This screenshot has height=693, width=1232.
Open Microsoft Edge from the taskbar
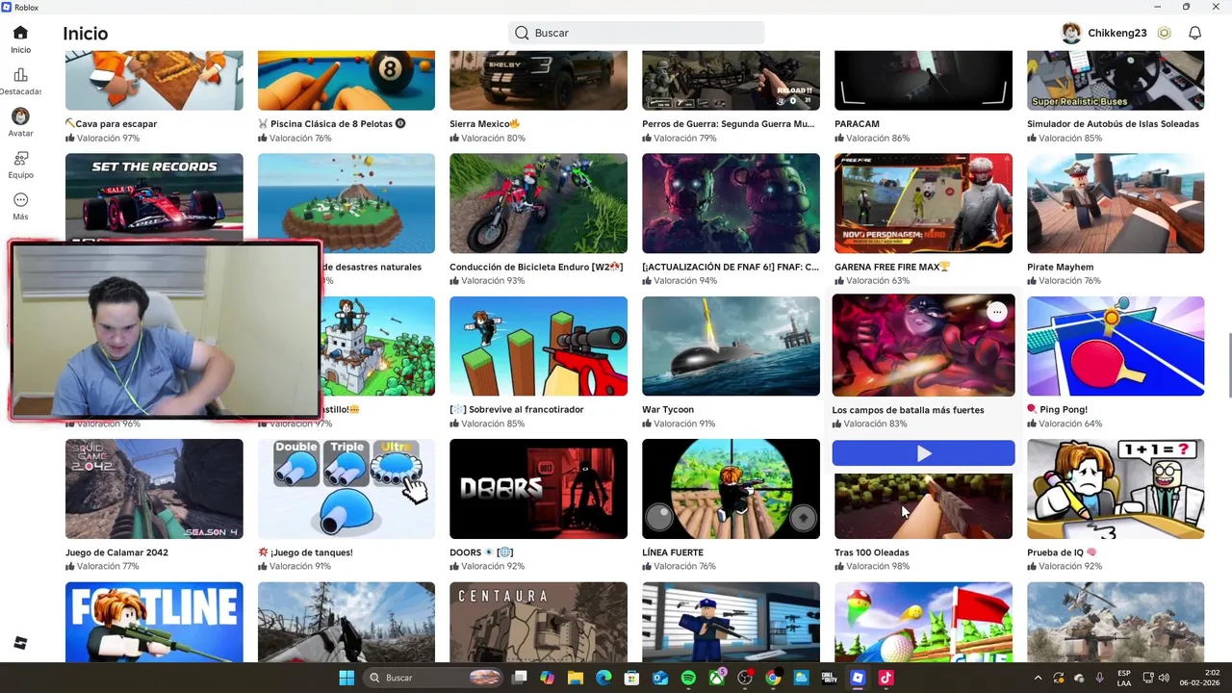click(x=603, y=678)
